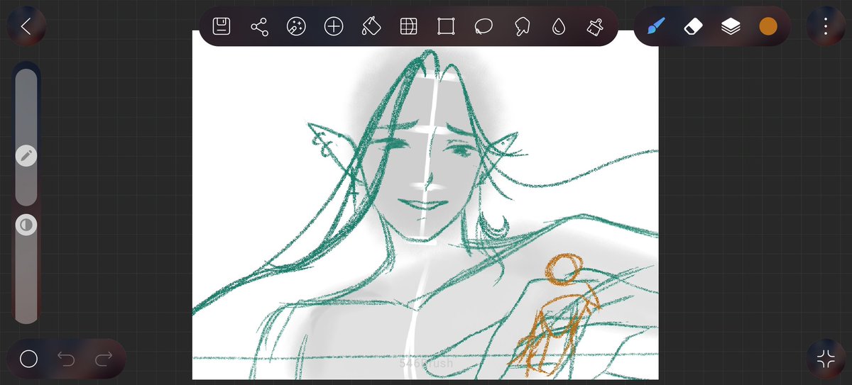
Task: Select the transform rectangle tool
Action: 446,27
